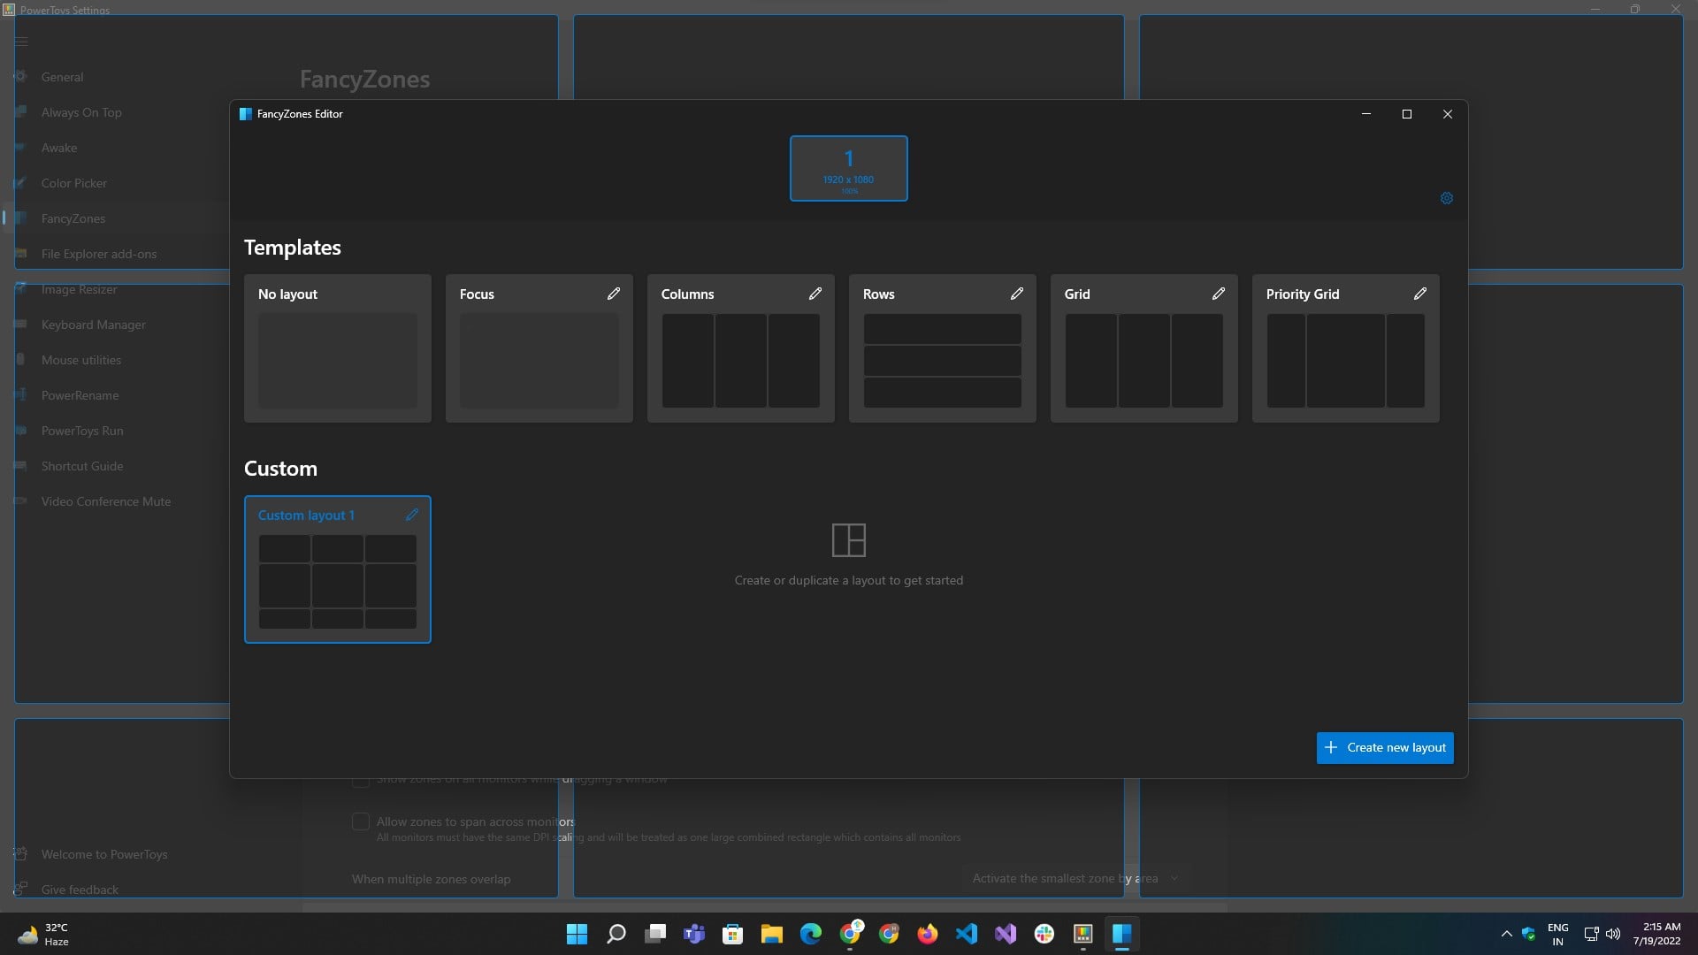Show hidden system tray icons chevron
Viewport: 1698px width, 955px height.
pyautogui.click(x=1506, y=934)
